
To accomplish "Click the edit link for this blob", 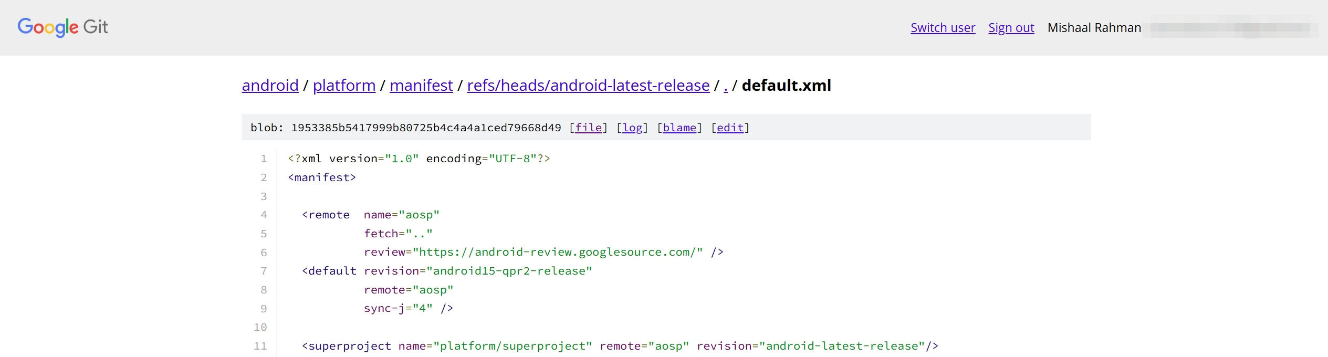I will (x=730, y=128).
